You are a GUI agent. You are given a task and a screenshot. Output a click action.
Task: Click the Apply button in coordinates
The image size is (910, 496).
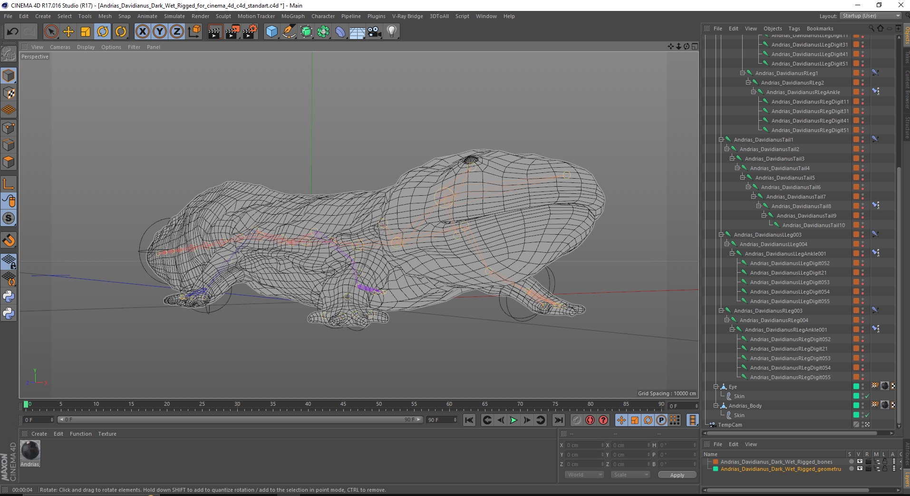(x=677, y=475)
